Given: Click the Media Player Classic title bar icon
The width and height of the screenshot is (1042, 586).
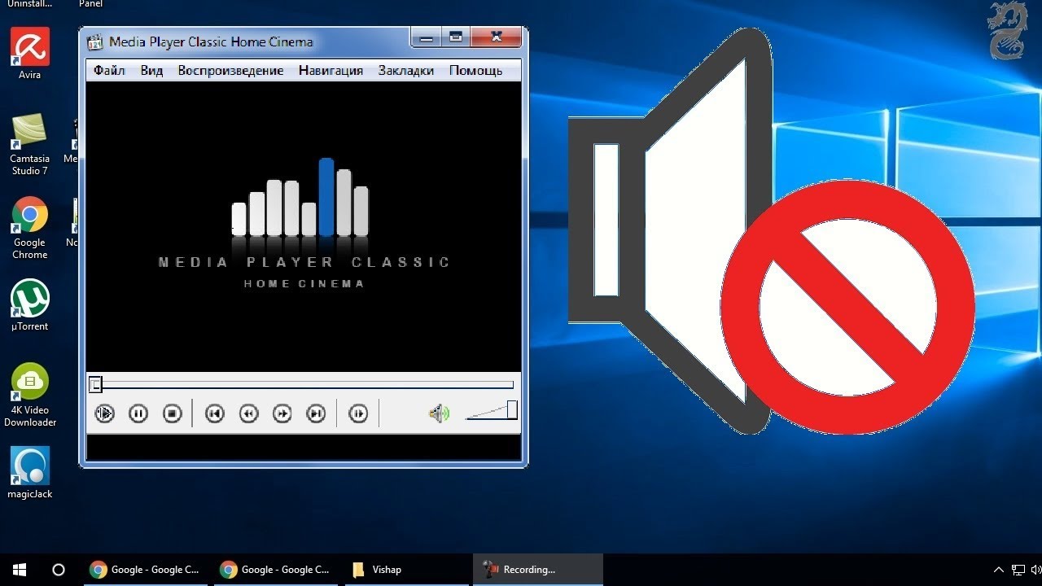Looking at the screenshot, I should click(95, 42).
